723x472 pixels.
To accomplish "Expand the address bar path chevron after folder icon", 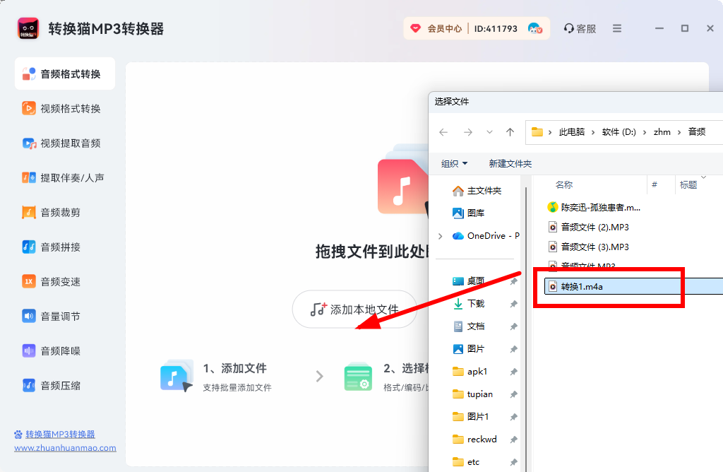I will coord(550,132).
